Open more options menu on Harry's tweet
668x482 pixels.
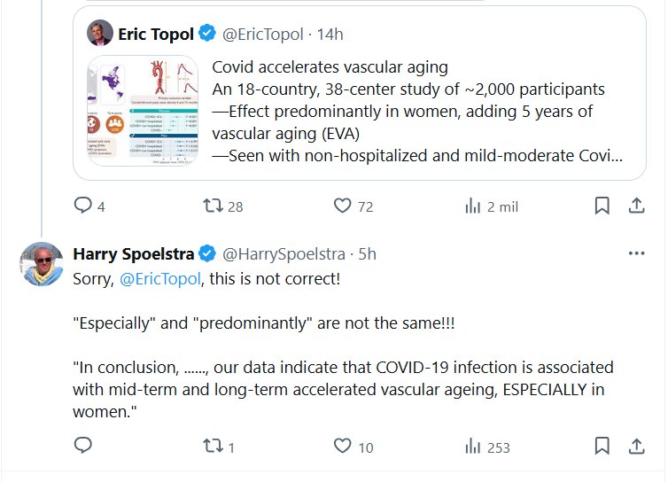tap(636, 253)
